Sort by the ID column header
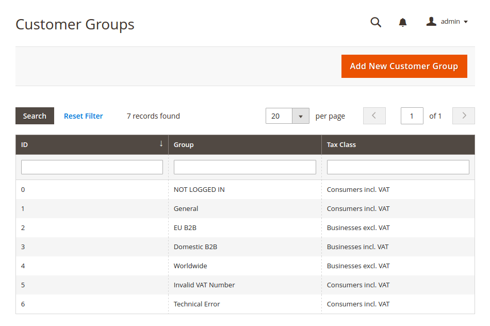This screenshot has height=326, width=490. tap(92, 145)
